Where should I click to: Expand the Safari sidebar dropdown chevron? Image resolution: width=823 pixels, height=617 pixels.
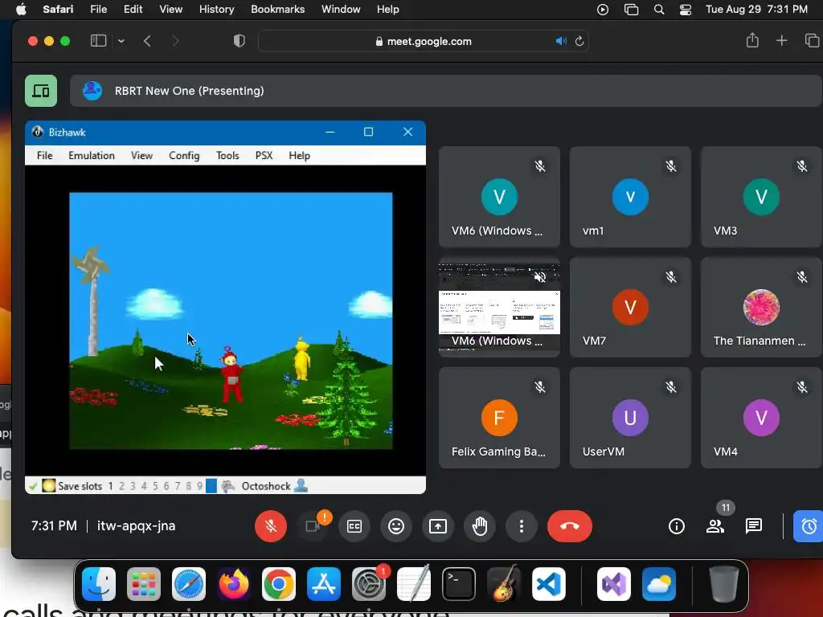pos(121,41)
